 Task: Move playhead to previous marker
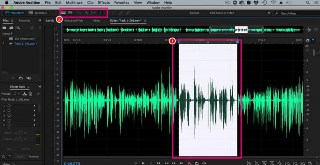[x=158, y=163]
